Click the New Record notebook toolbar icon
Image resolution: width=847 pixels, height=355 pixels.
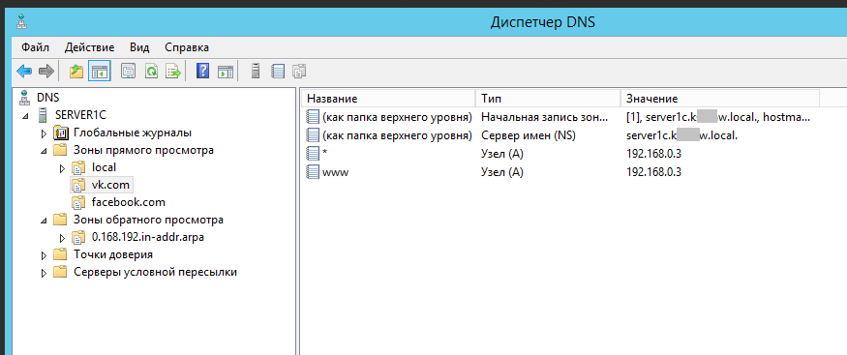pos(278,71)
